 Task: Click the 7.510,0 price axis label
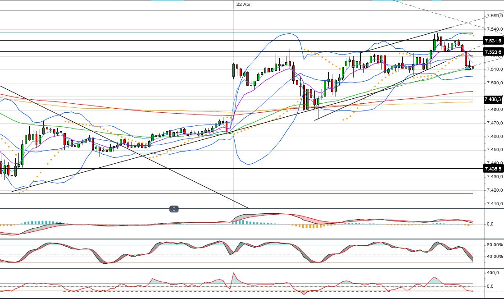(x=495, y=69)
